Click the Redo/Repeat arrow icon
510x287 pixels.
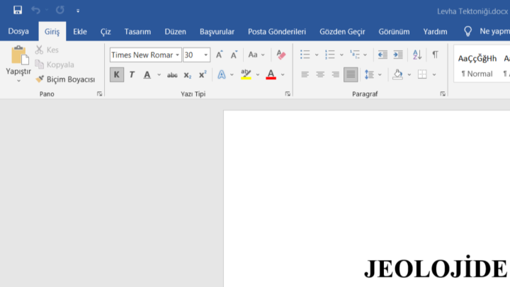coord(59,10)
